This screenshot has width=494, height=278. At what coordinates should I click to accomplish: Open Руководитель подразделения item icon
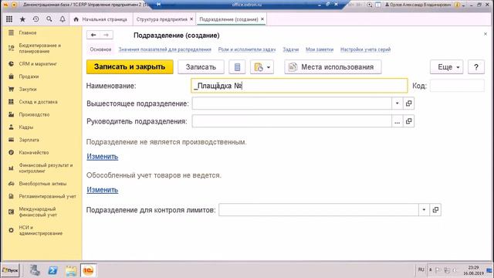coord(408,121)
